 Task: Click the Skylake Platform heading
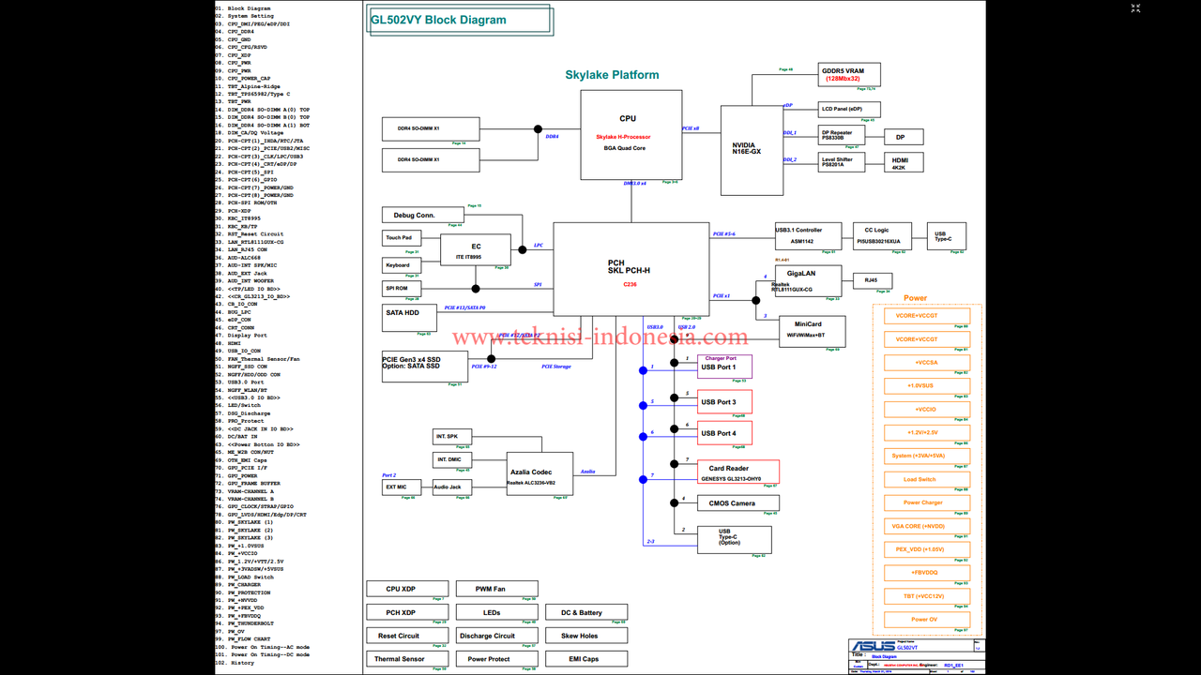[x=612, y=75]
